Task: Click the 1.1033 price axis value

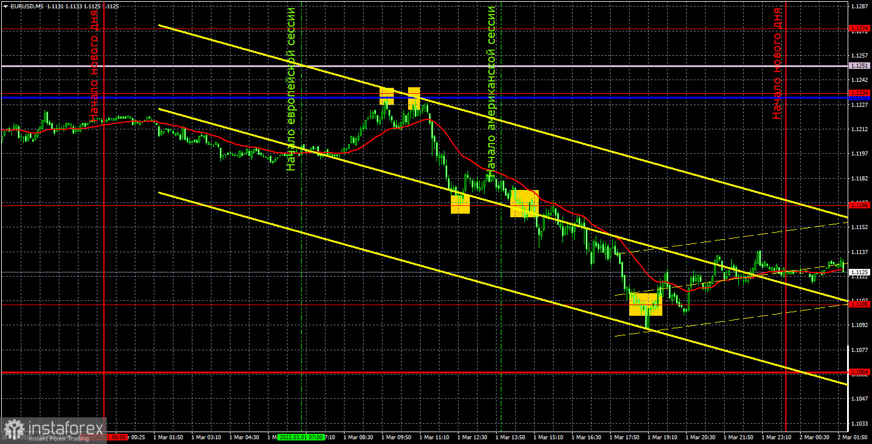Action: pos(860,424)
